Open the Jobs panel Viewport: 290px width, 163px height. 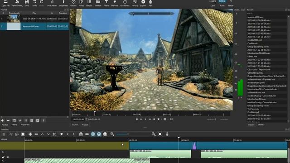tap(150, 3)
